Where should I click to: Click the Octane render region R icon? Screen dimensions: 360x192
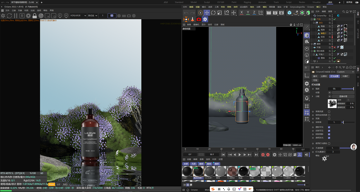22,16
